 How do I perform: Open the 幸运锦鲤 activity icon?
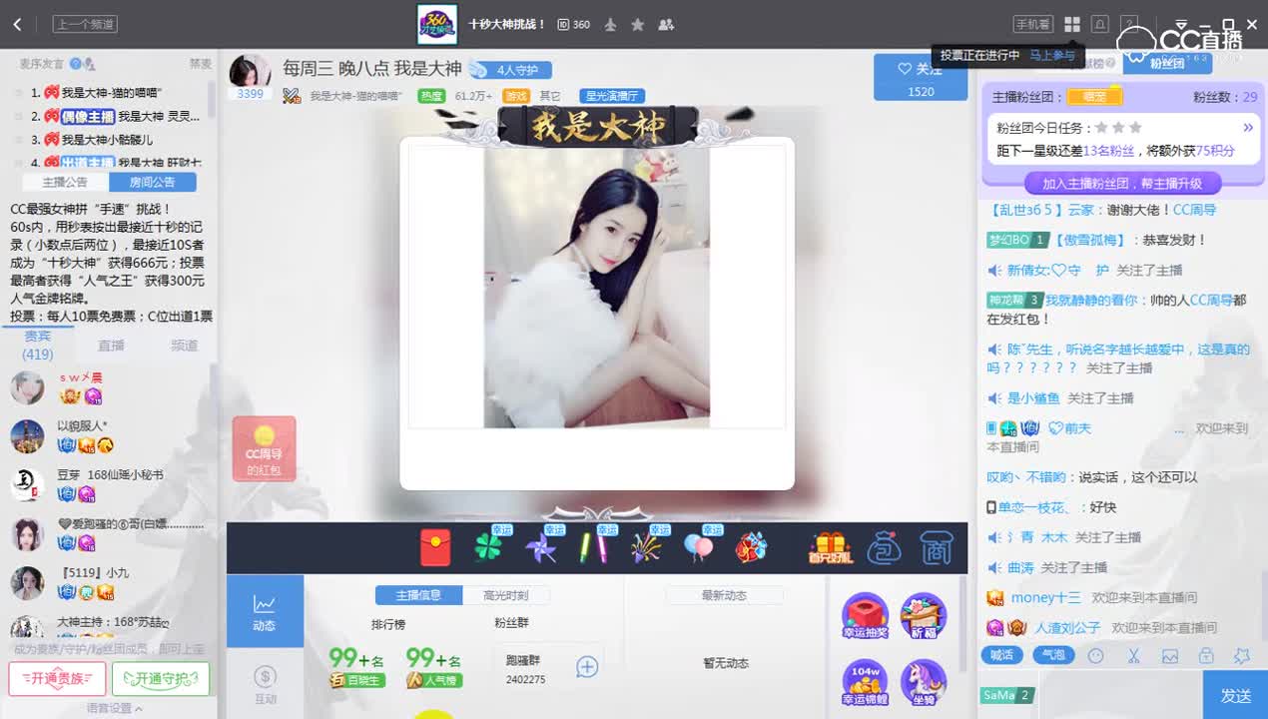point(866,683)
